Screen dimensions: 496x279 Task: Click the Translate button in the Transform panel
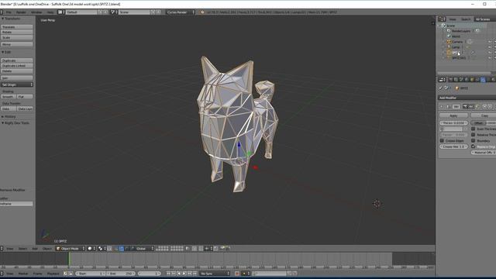tap(17, 27)
